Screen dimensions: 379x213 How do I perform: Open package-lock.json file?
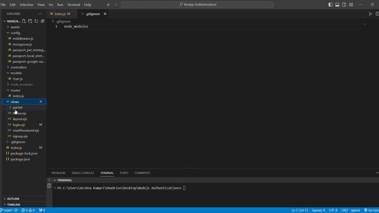point(24,153)
